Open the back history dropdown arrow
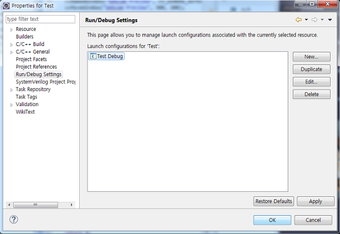 tap(306, 20)
